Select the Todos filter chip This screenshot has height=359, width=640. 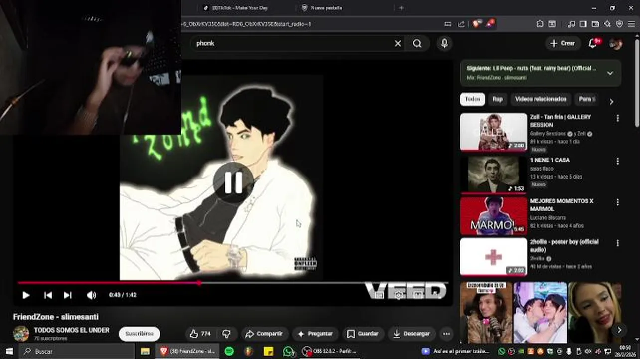tap(473, 99)
